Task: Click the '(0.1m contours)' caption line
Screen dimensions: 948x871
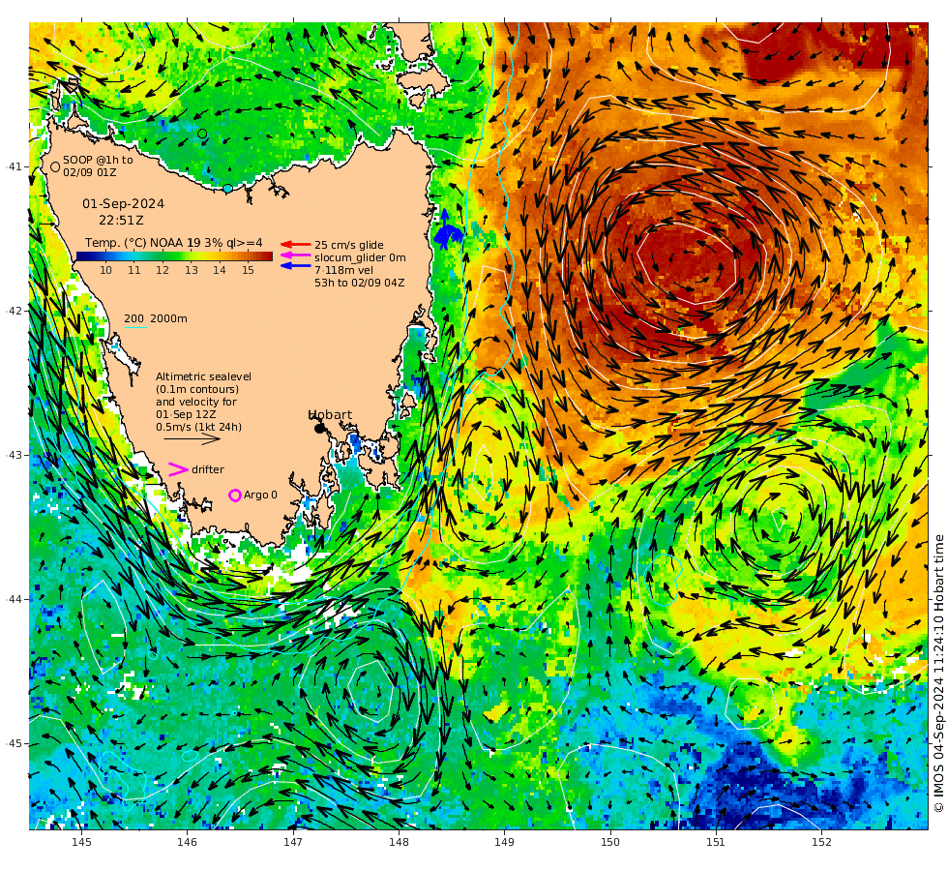Action: [197, 389]
